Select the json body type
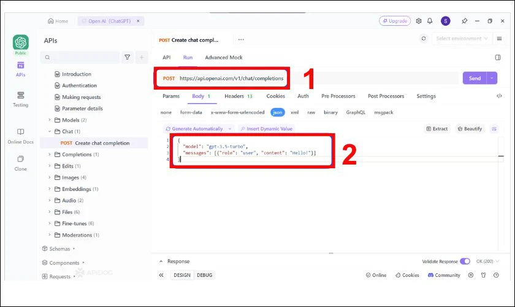The height and width of the screenshot is (307, 515). click(278, 112)
